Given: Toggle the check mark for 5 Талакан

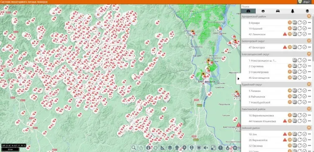Looking at the screenshot, I should pyautogui.click(x=305, y=91).
